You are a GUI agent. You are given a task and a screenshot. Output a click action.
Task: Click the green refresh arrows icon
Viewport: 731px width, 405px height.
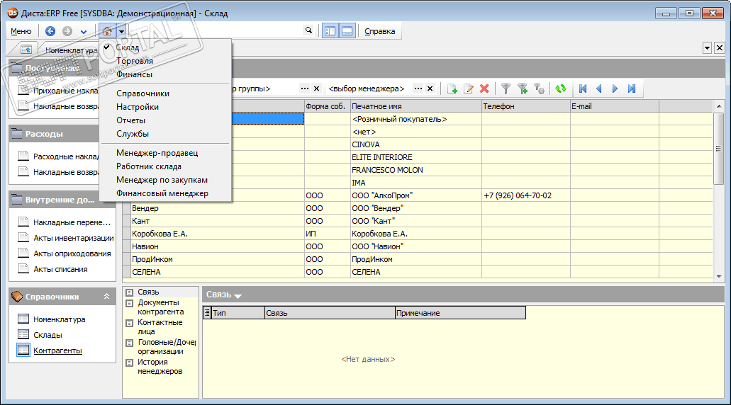[x=560, y=89]
